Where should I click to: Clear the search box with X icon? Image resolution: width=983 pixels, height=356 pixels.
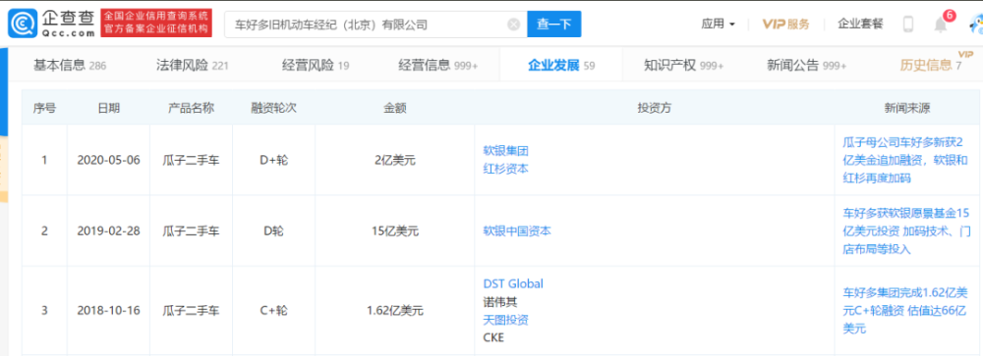pyautogui.click(x=513, y=25)
